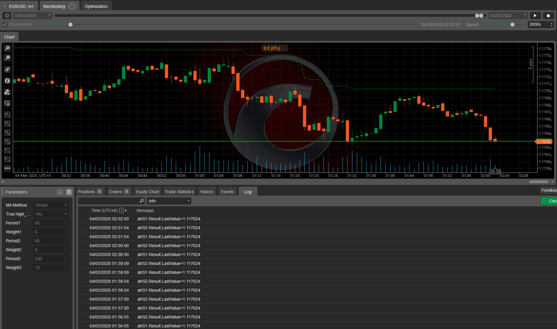The image size is (557, 329).
Task: Adjust Period1 value stepper
Action: 66,223
